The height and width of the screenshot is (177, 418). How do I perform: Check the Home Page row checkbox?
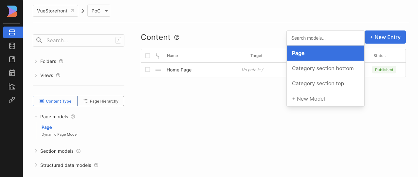click(148, 70)
